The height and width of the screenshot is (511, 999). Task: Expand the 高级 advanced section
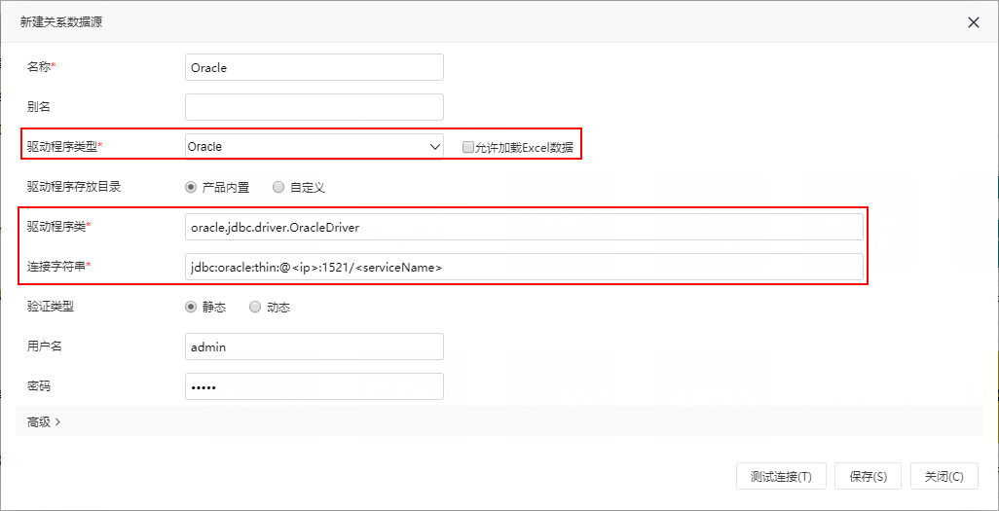44,421
